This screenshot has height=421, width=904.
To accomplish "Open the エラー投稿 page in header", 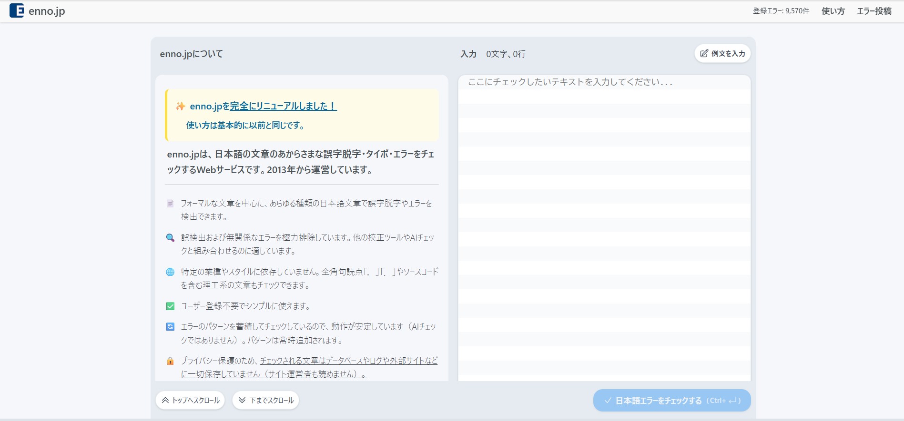I will 874,11.
